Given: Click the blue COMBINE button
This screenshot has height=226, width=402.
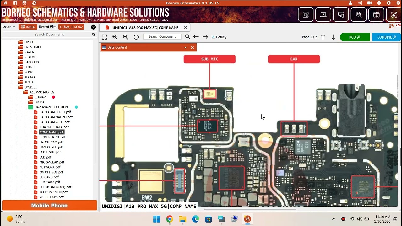Looking at the screenshot, I should (387, 37).
